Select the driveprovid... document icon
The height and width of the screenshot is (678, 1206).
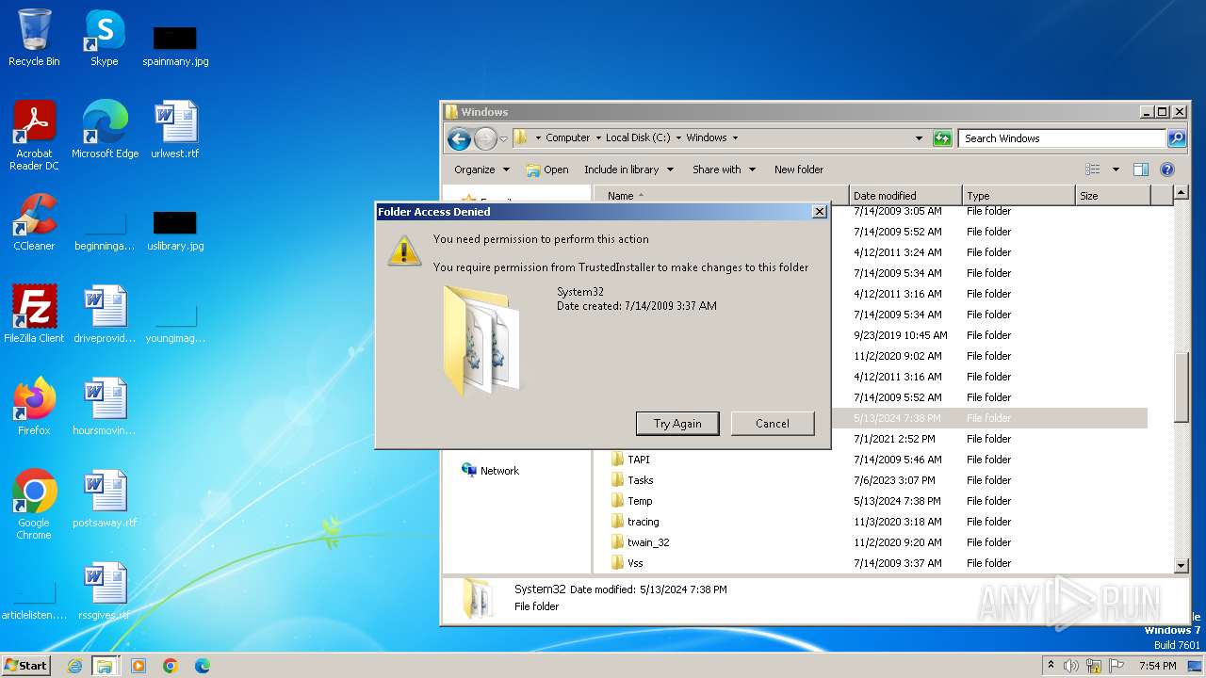pos(105,314)
